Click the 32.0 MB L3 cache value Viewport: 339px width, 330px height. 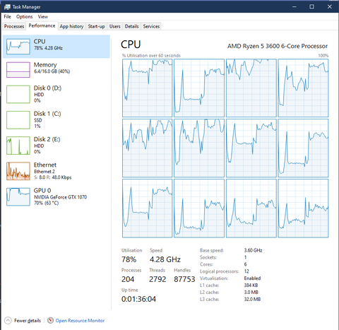252,299
